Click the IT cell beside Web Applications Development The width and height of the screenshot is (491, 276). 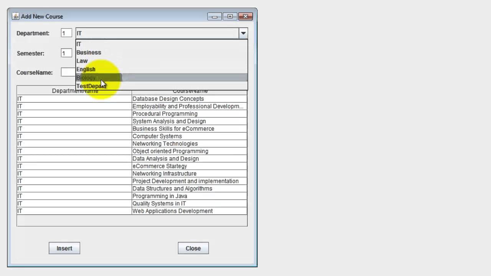(74, 211)
